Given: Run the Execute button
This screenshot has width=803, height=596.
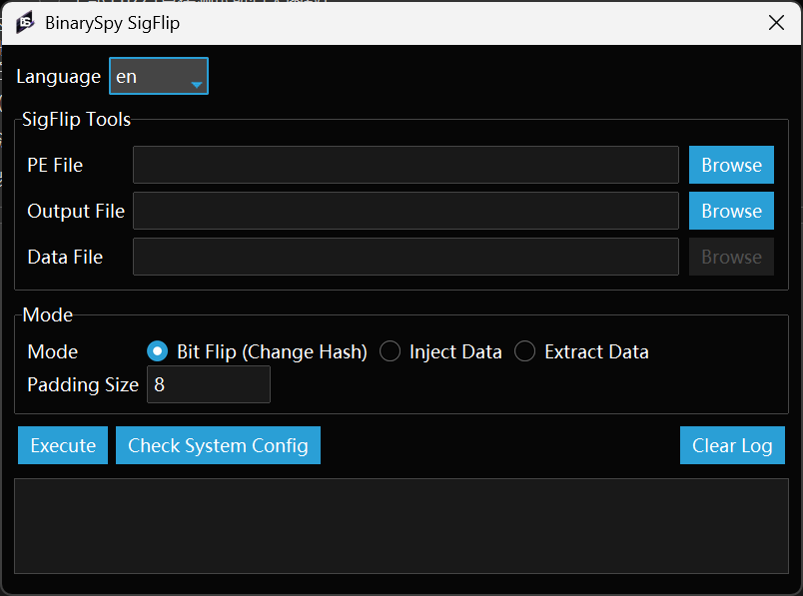Looking at the screenshot, I should point(63,445).
